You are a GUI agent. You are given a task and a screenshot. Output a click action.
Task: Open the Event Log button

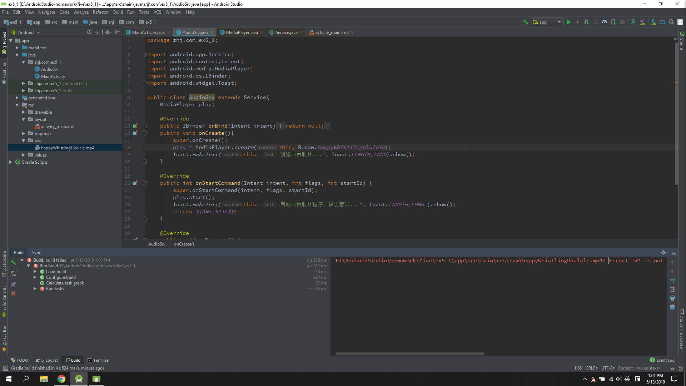pos(662,360)
